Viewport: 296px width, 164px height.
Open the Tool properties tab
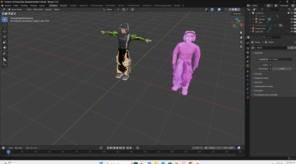pos(248,43)
